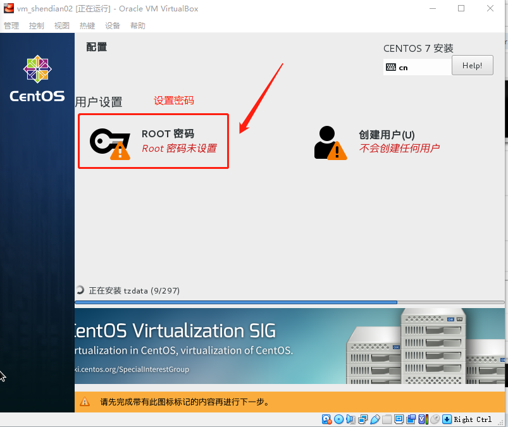Viewport: 508px width, 427px height.
Task: Click the audio status icon
Action: pyautogui.click(x=350, y=419)
